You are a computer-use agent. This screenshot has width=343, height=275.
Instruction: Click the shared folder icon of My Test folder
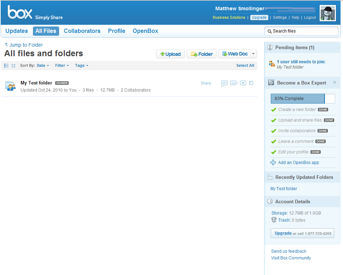click(x=10, y=86)
